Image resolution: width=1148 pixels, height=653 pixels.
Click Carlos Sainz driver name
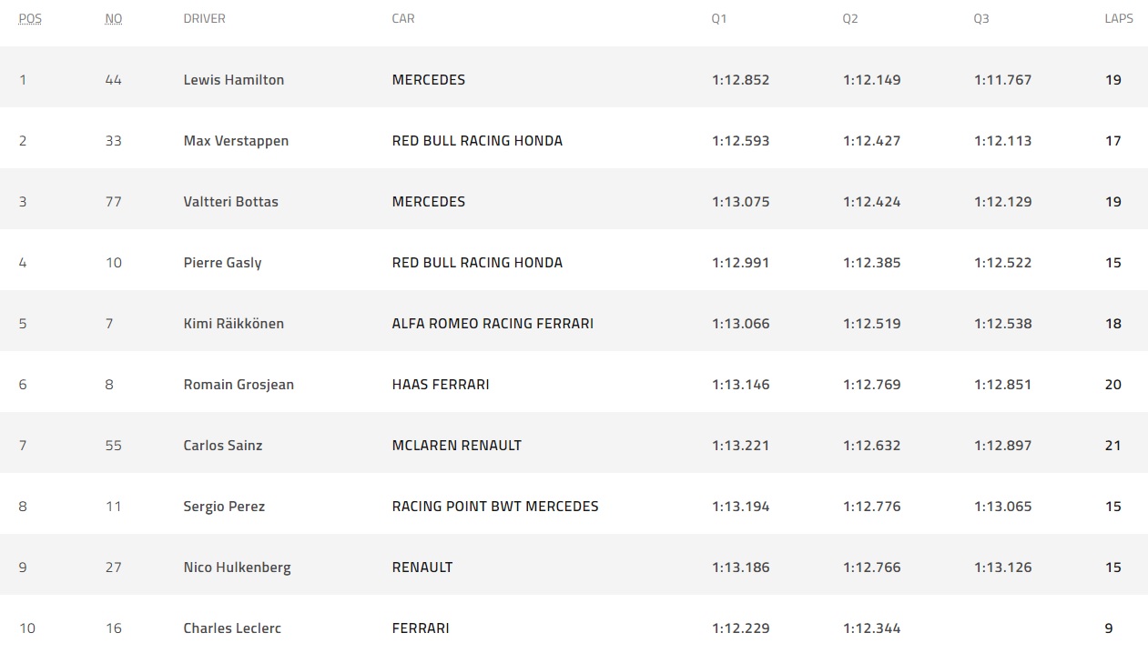[223, 446]
